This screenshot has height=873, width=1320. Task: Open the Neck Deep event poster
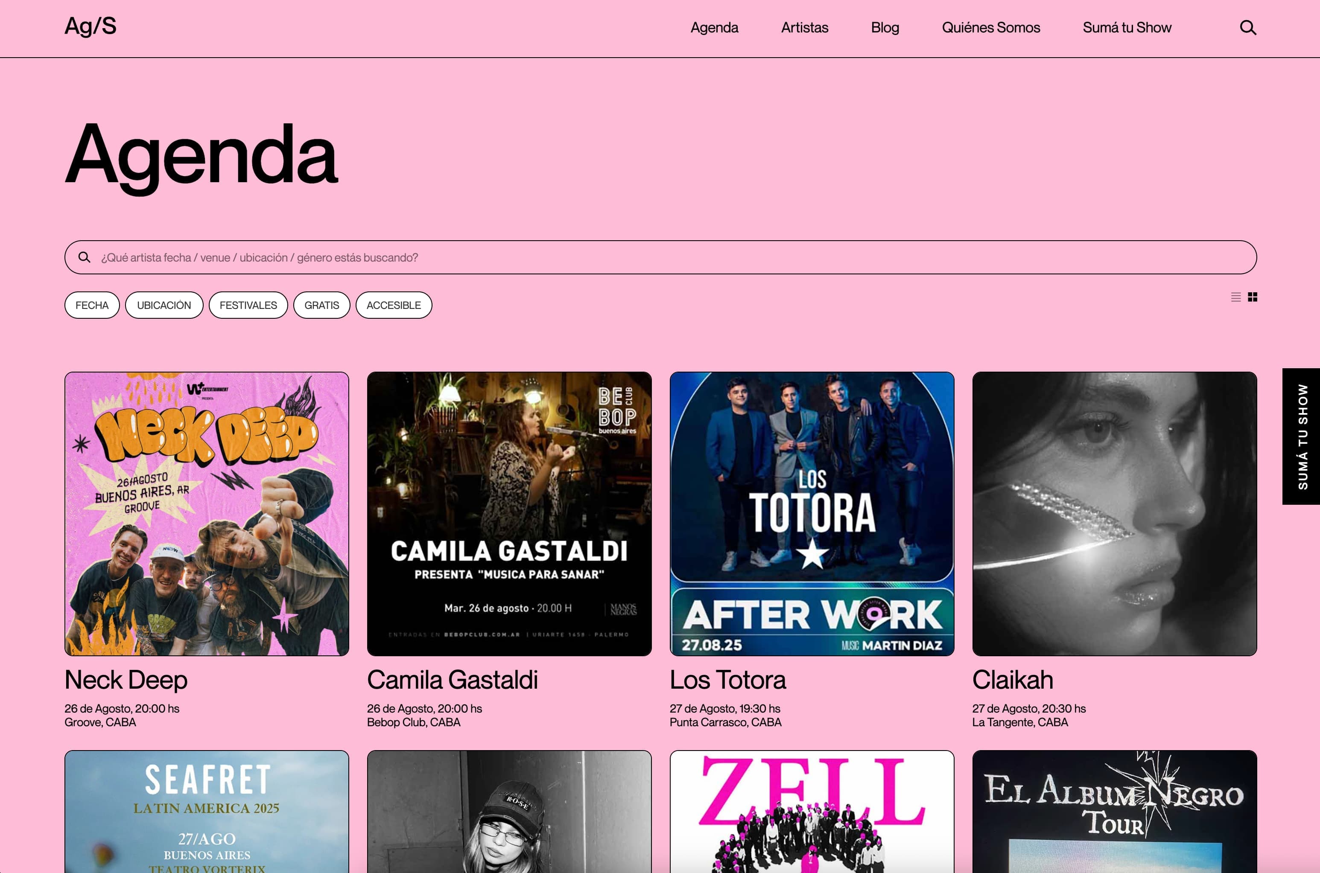tap(207, 514)
